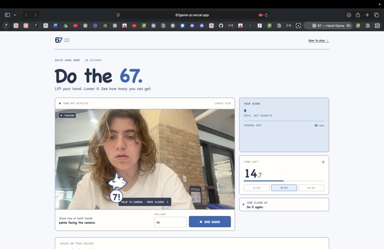Click the Personal Best 30 reps value
Viewport: 384px width, 249px height.
pyautogui.click(x=319, y=125)
